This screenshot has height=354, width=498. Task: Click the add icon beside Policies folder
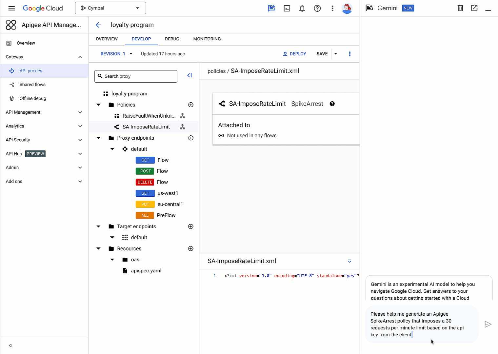(x=191, y=105)
